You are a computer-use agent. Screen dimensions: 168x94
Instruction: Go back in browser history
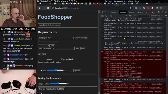point(40,8)
